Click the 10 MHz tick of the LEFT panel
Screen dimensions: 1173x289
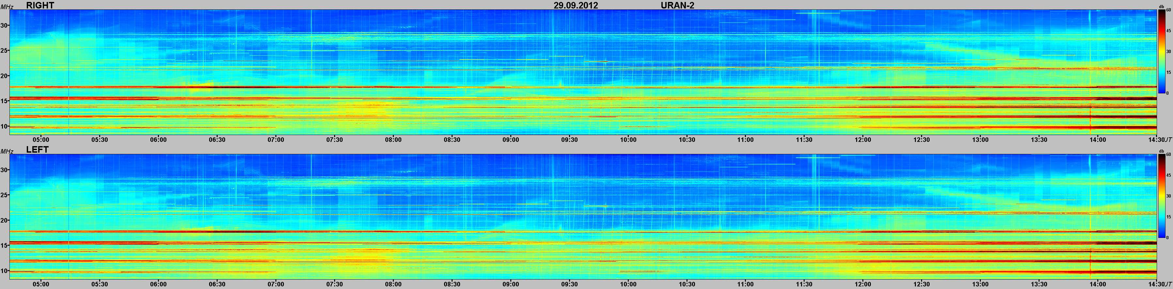(x=5, y=271)
